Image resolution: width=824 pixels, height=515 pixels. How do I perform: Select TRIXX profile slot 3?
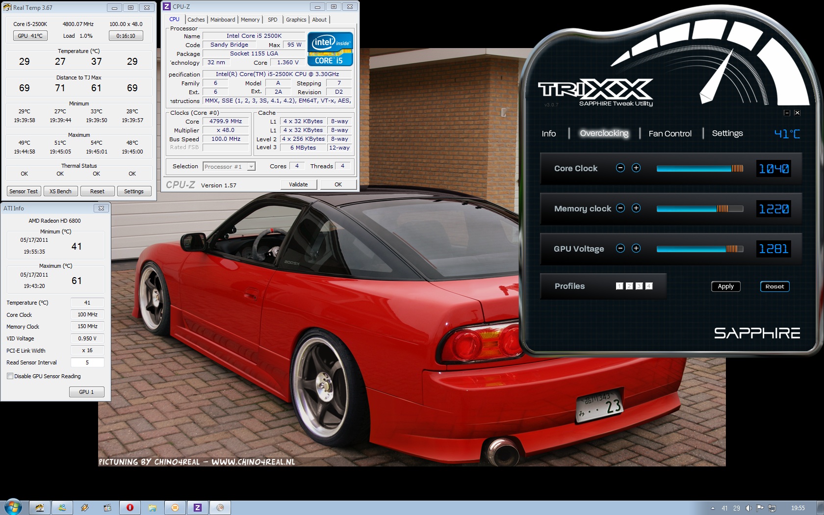coord(639,286)
